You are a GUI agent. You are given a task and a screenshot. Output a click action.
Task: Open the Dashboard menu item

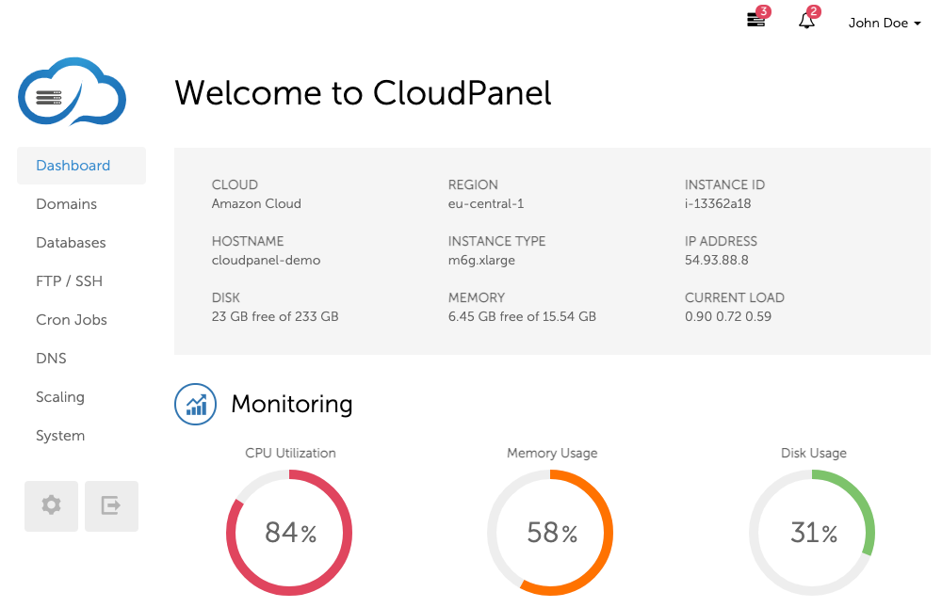click(73, 166)
